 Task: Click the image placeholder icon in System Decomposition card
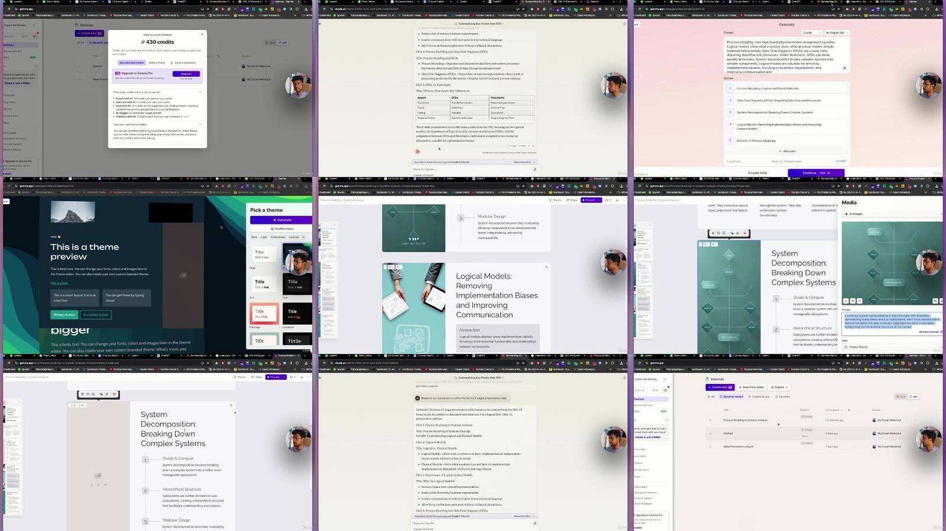pyautogui.click(x=98, y=475)
